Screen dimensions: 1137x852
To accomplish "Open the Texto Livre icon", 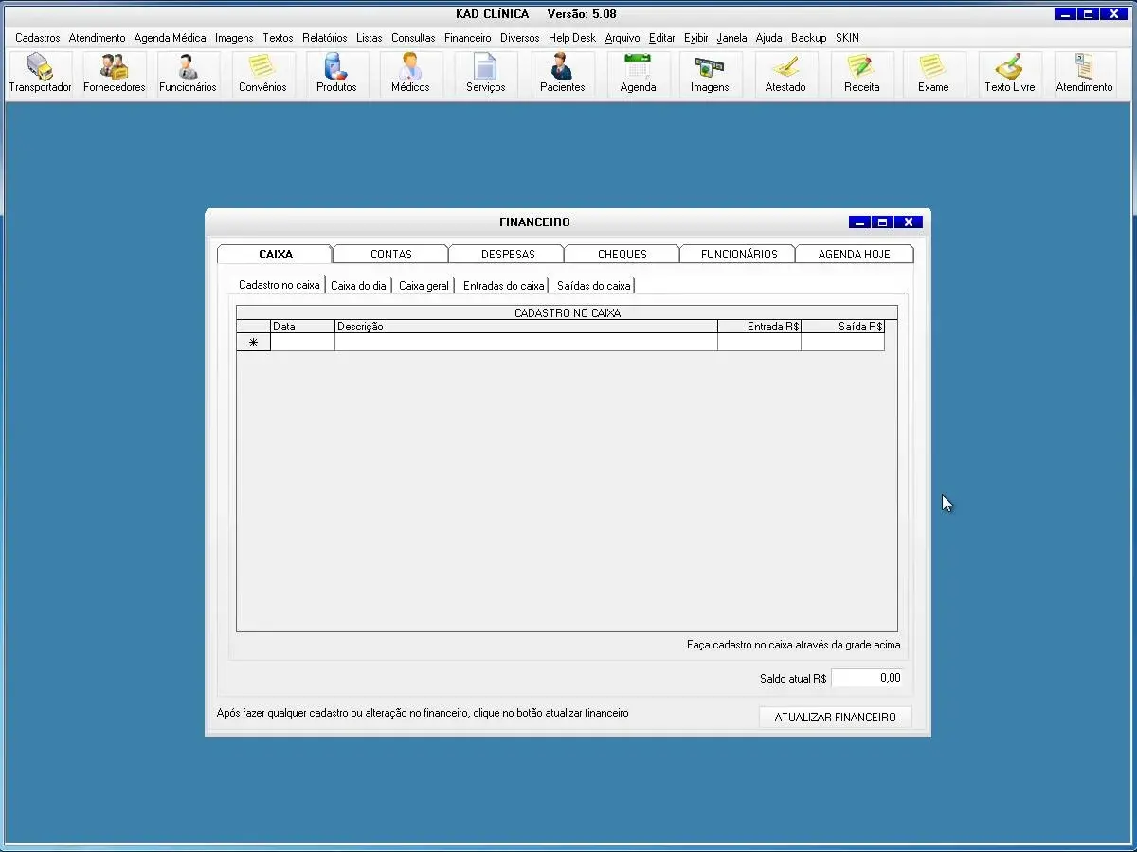I will 1009,74.
